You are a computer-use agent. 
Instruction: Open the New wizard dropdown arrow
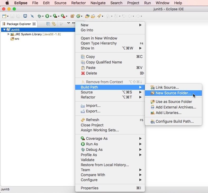(8, 16)
